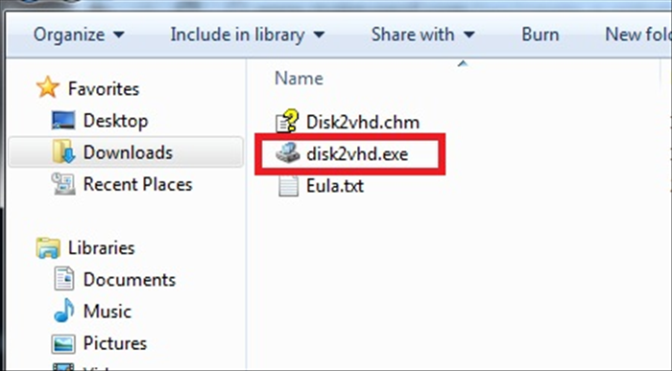Select the Documents library icon

(x=64, y=279)
